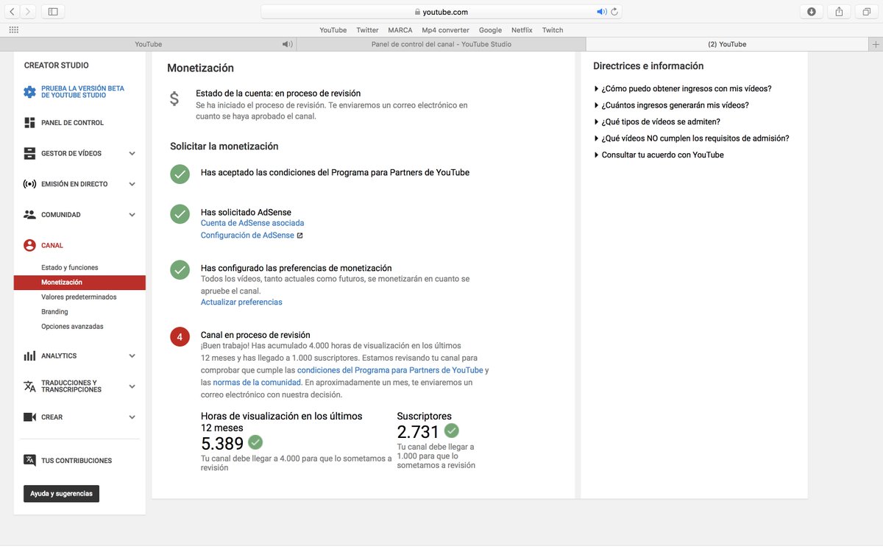Click the dollar sign account status icon
Screen dimensions: 883x552
tap(174, 99)
